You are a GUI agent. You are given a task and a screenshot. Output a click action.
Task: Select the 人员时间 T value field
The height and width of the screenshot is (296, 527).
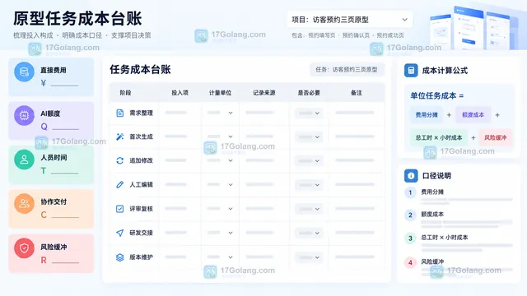pyautogui.click(x=64, y=171)
